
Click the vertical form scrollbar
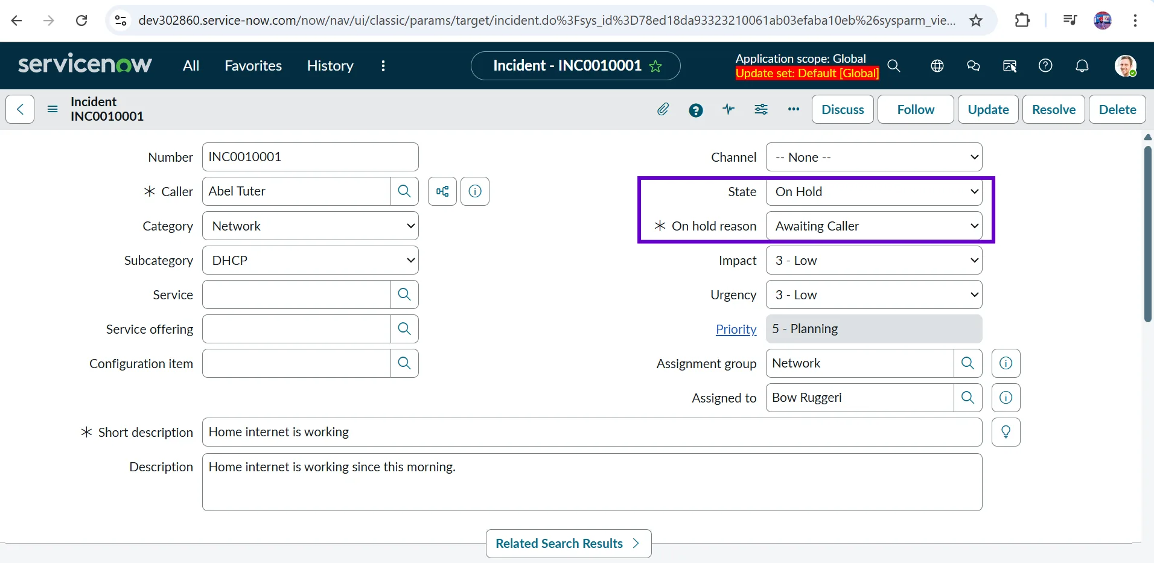pos(1147,234)
